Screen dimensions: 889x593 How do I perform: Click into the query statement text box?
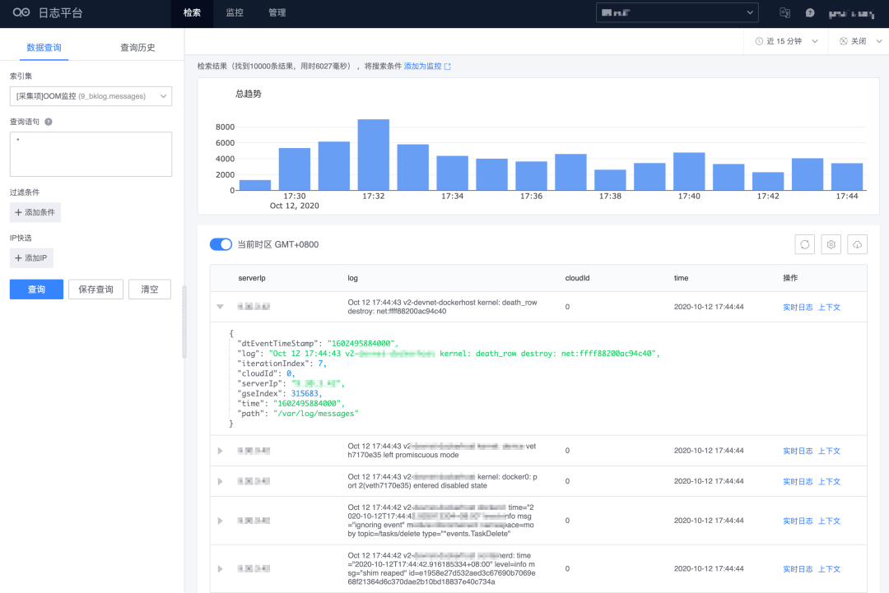(x=91, y=154)
